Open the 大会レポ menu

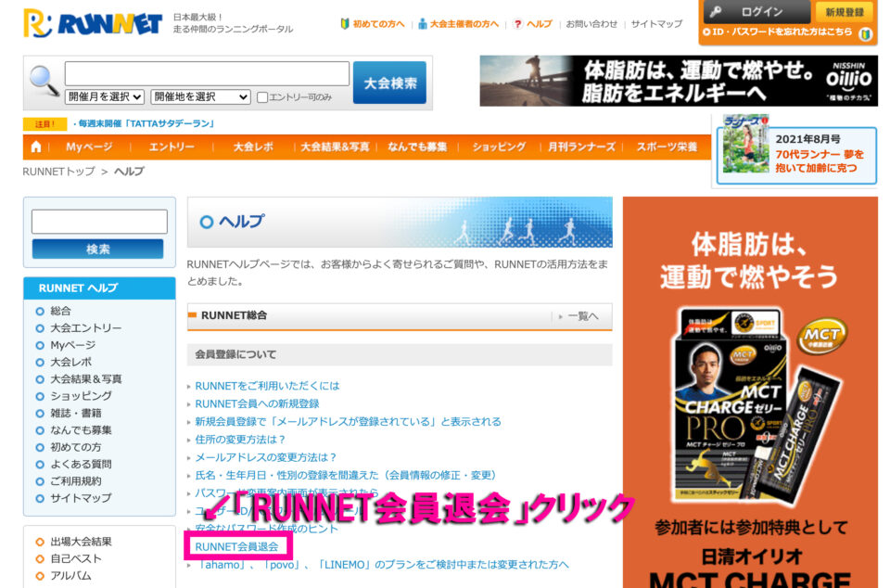click(253, 147)
